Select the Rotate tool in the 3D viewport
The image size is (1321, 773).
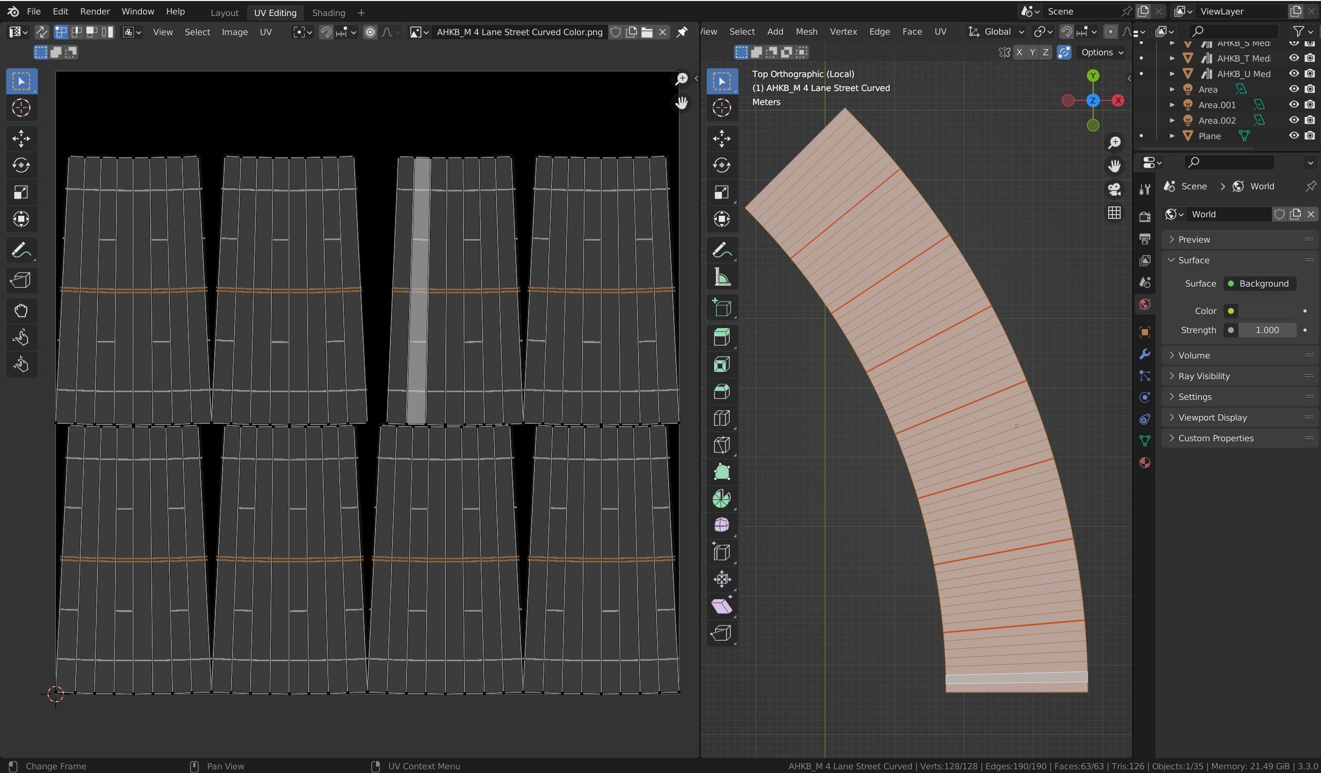[x=722, y=165]
